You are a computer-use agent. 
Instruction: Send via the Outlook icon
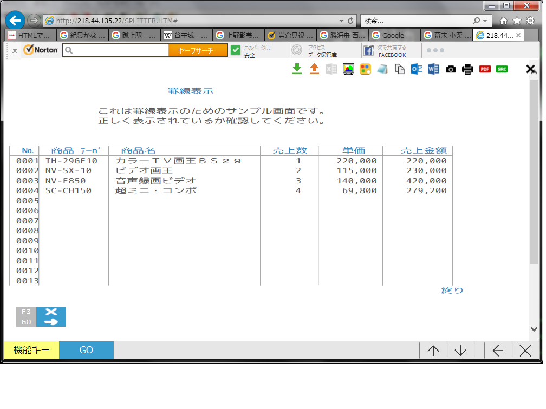click(x=417, y=69)
